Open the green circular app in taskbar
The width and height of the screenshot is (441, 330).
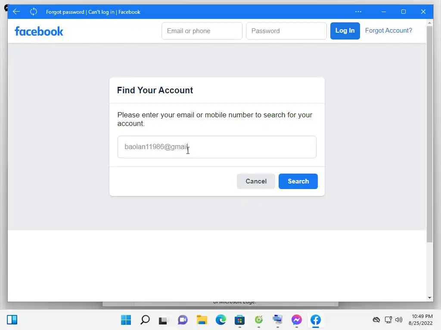click(x=259, y=320)
